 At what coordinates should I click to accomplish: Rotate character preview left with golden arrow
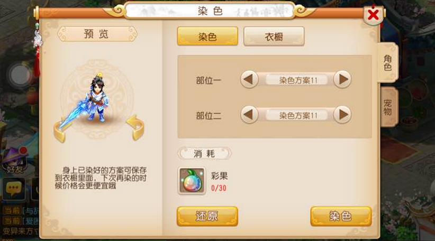[x=60, y=129]
